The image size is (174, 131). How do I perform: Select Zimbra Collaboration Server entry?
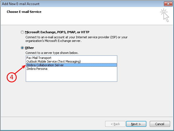pos(71,65)
